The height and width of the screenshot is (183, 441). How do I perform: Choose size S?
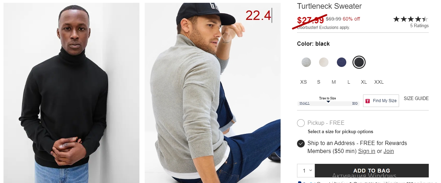[x=319, y=82]
